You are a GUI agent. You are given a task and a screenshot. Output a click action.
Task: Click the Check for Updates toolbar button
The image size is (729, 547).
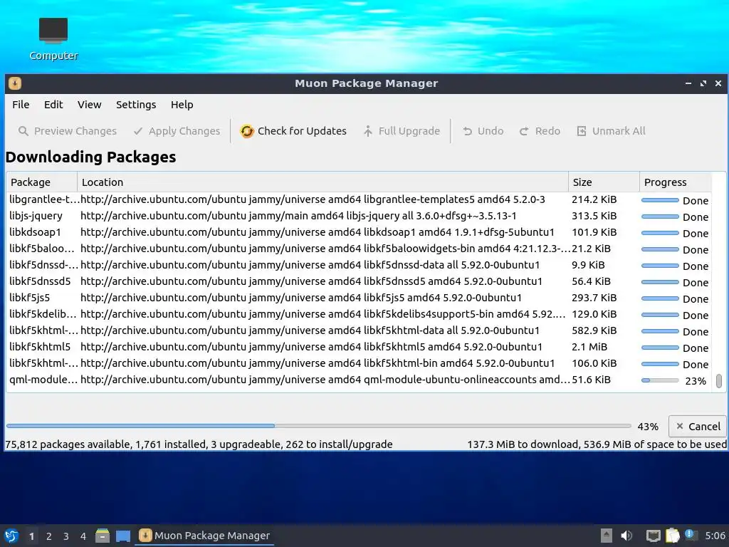(x=293, y=131)
